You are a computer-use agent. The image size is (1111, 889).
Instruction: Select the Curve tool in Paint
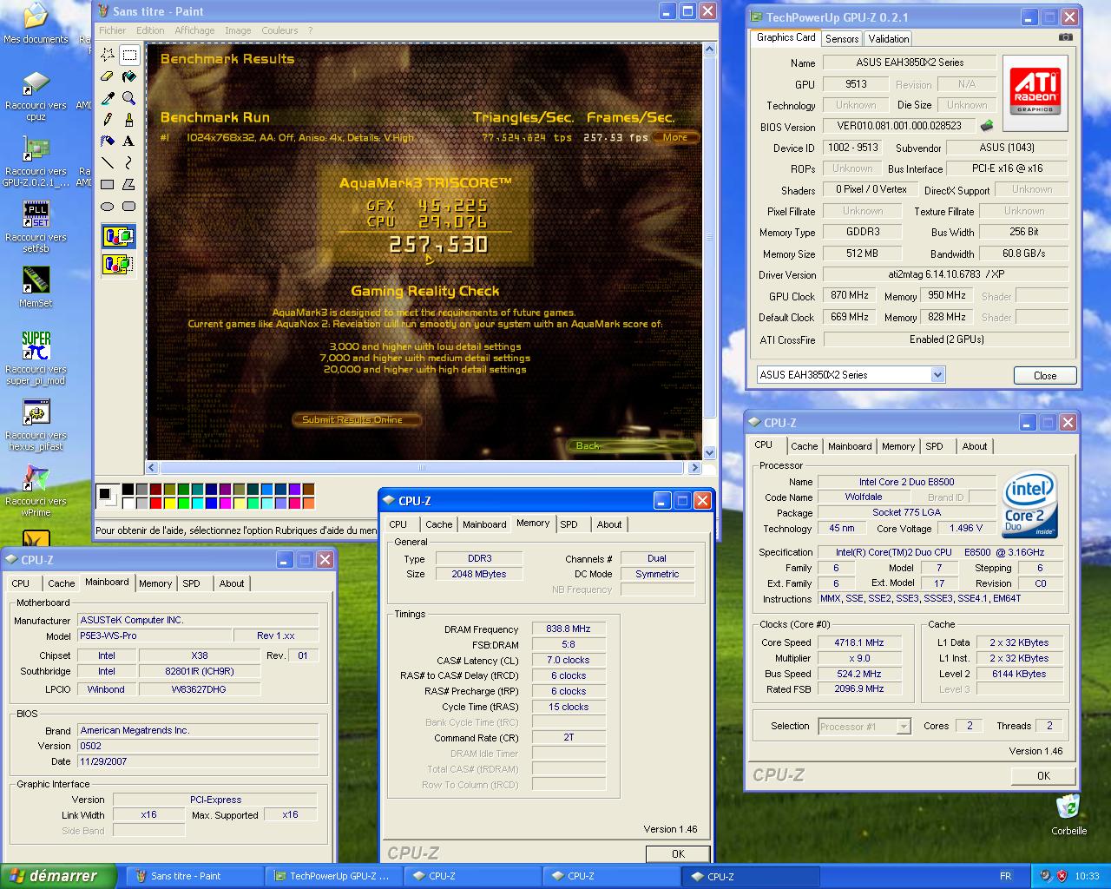click(129, 162)
